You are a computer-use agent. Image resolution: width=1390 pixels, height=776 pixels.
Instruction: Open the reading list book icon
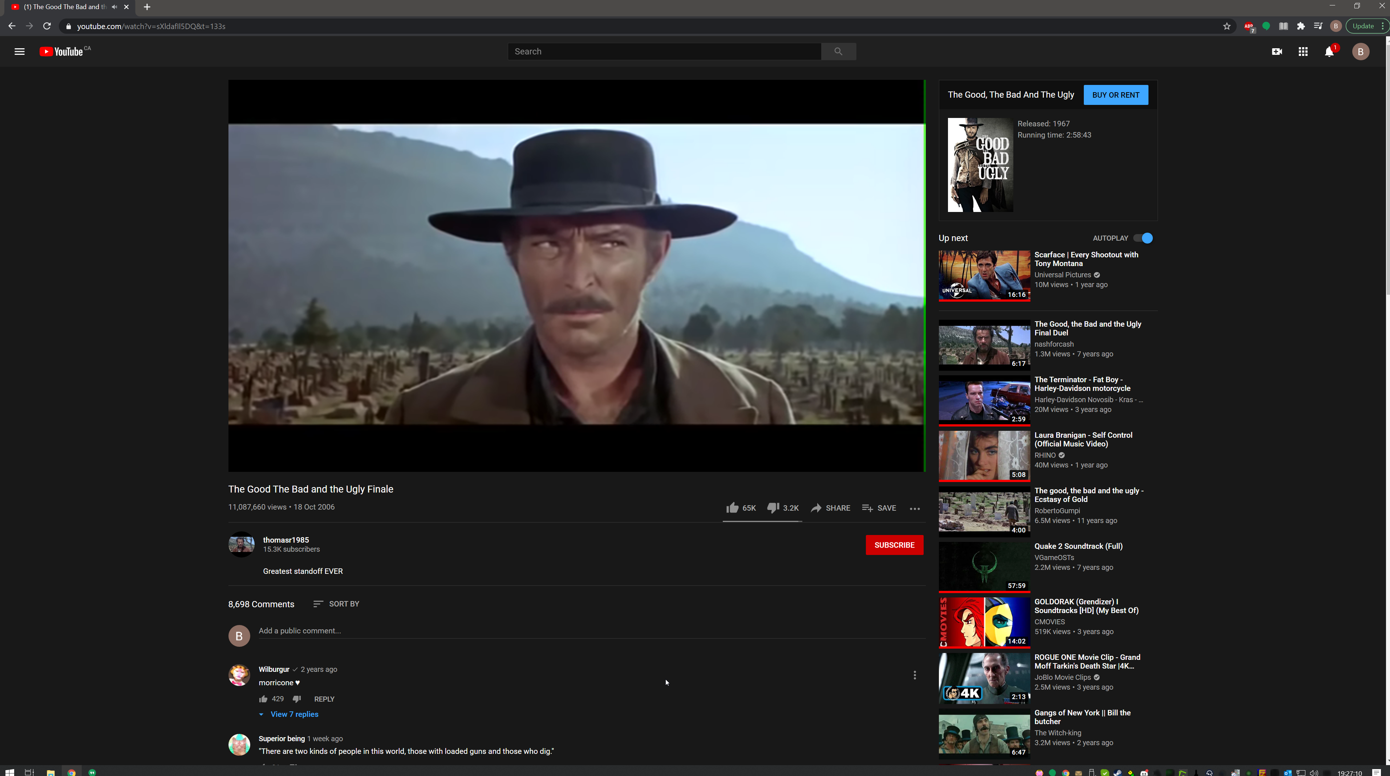point(1283,26)
